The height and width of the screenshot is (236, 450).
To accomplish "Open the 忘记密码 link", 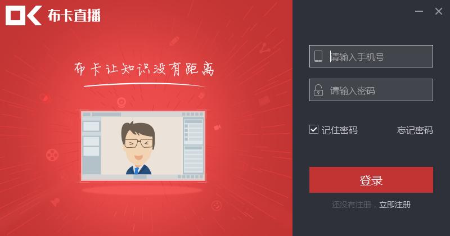I will 415,130.
